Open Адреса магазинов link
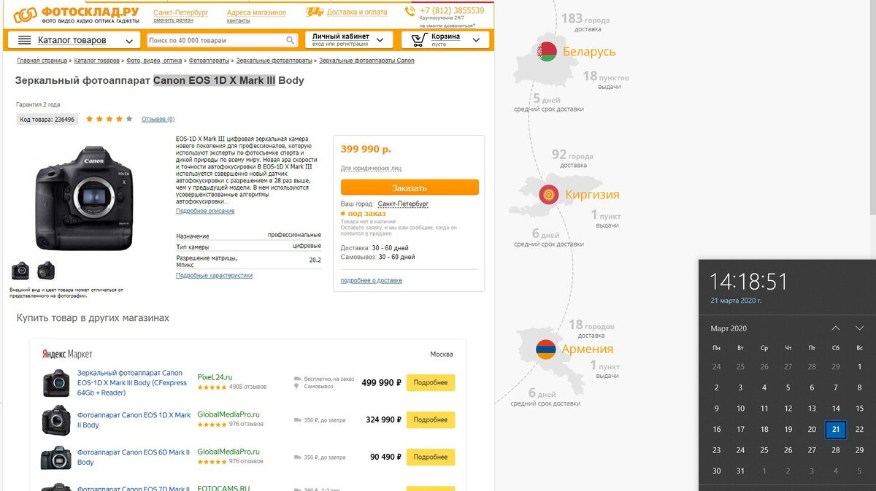 (256, 12)
